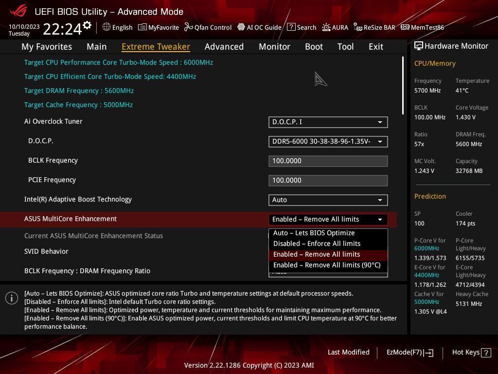This screenshot has height=374, width=498.
Task: Click the Hardware Monitor display icon
Action: [419, 46]
